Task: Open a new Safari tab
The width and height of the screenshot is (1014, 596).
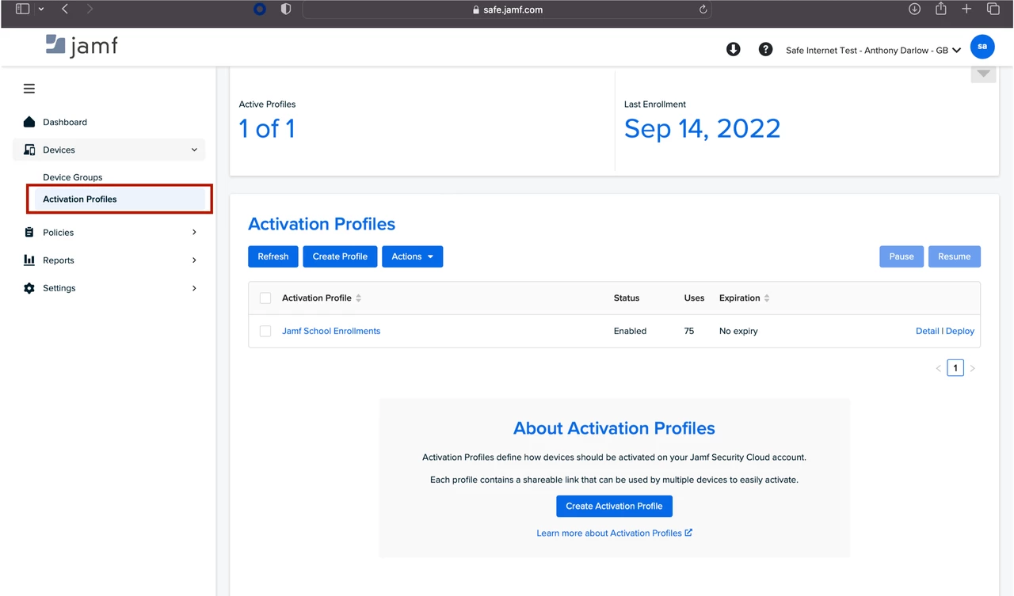Action: click(966, 9)
